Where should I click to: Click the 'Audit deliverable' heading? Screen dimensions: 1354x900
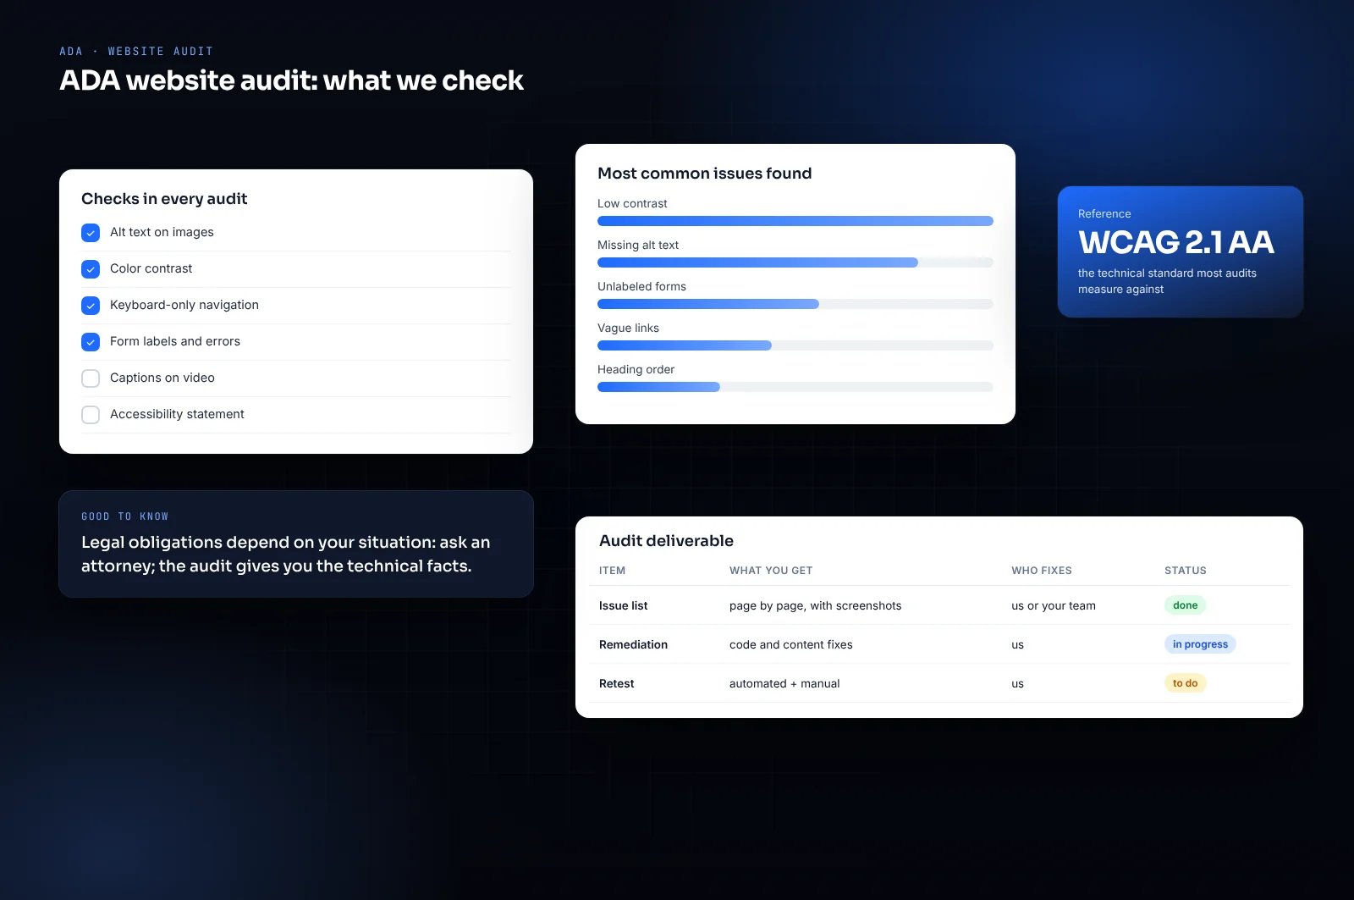click(x=666, y=541)
